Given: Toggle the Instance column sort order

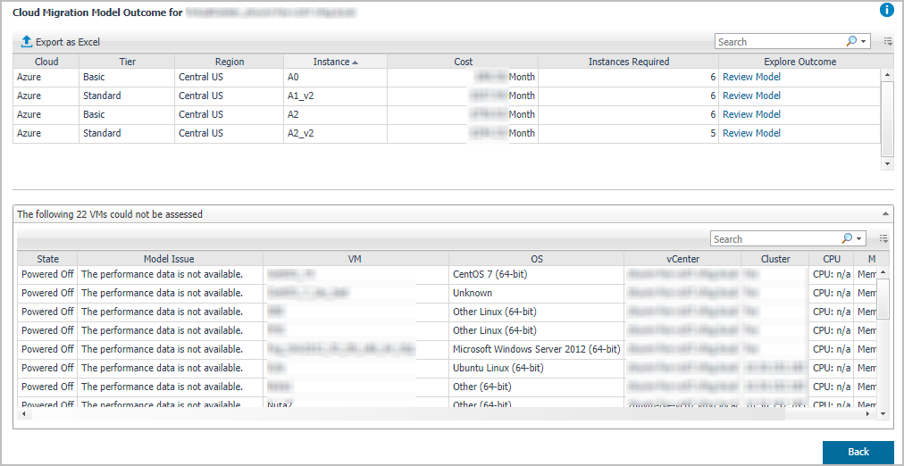Looking at the screenshot, I should point(335,62).
